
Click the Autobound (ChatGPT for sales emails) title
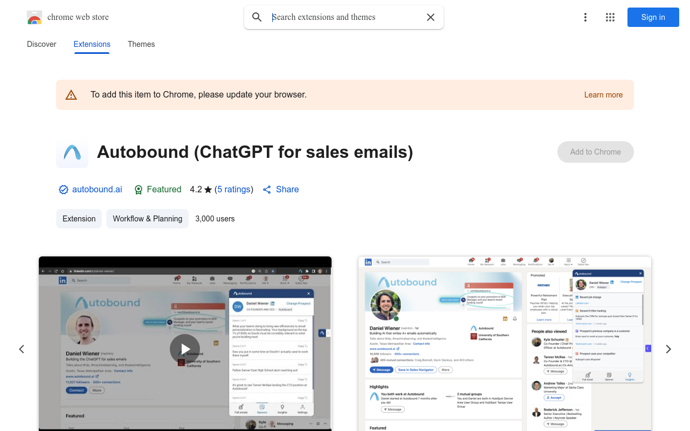coord(255,152)
